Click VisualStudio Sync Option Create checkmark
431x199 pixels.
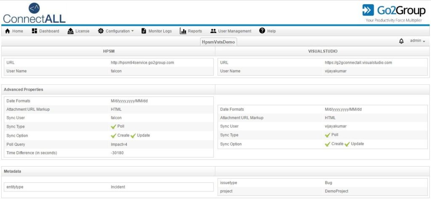pos(327,144)
